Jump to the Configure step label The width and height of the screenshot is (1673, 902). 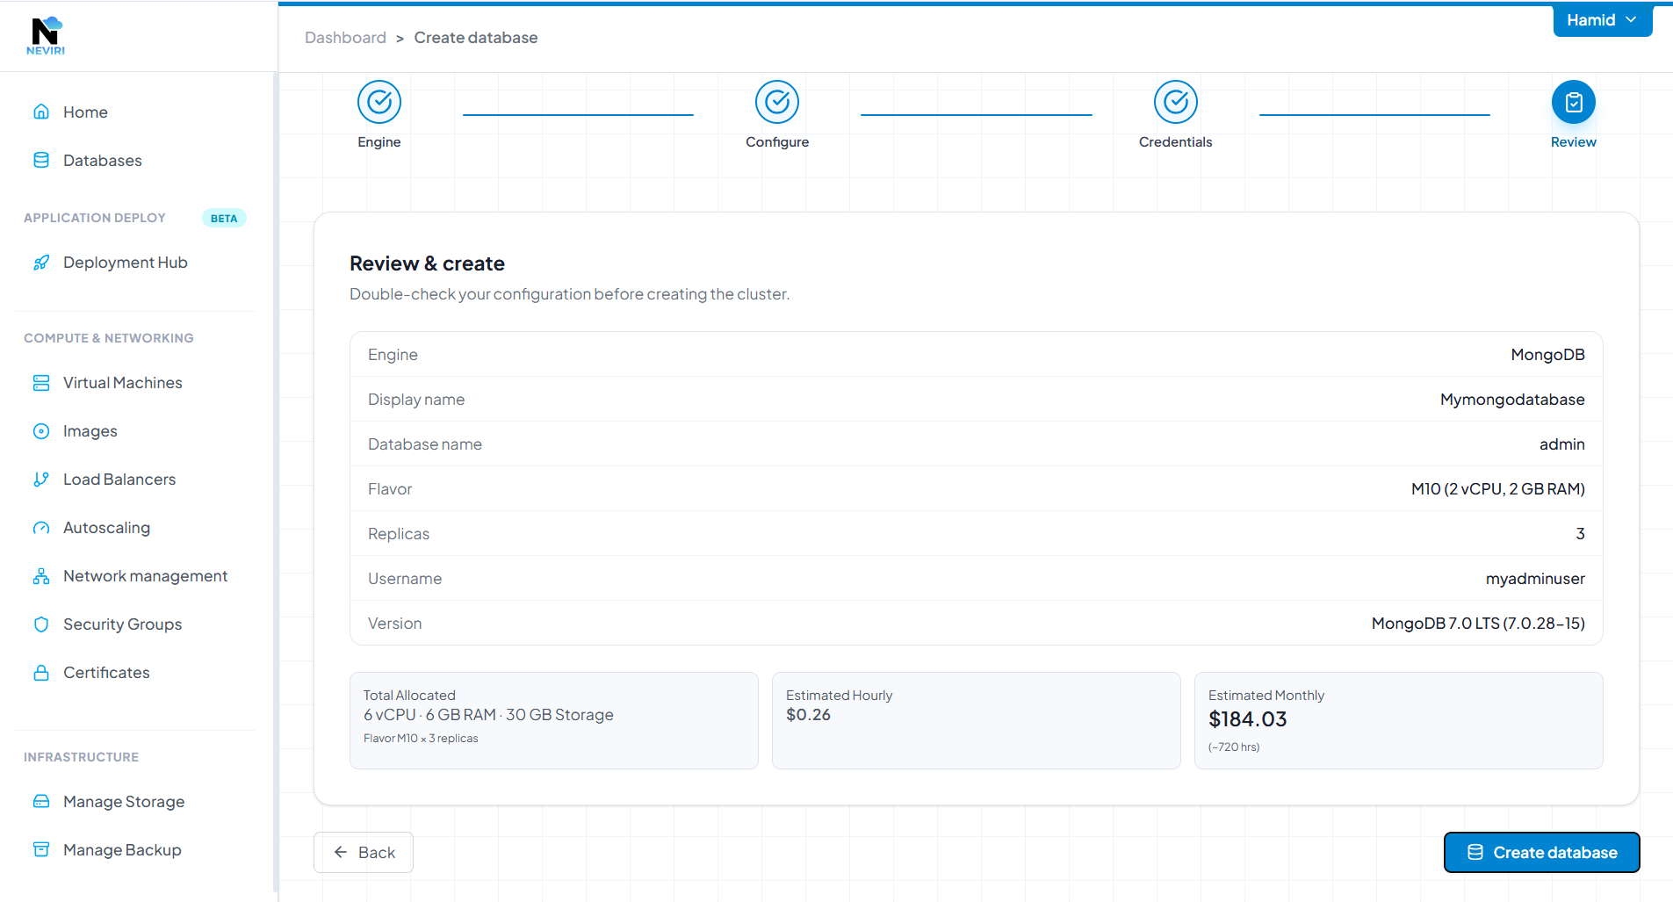[777, 142]
